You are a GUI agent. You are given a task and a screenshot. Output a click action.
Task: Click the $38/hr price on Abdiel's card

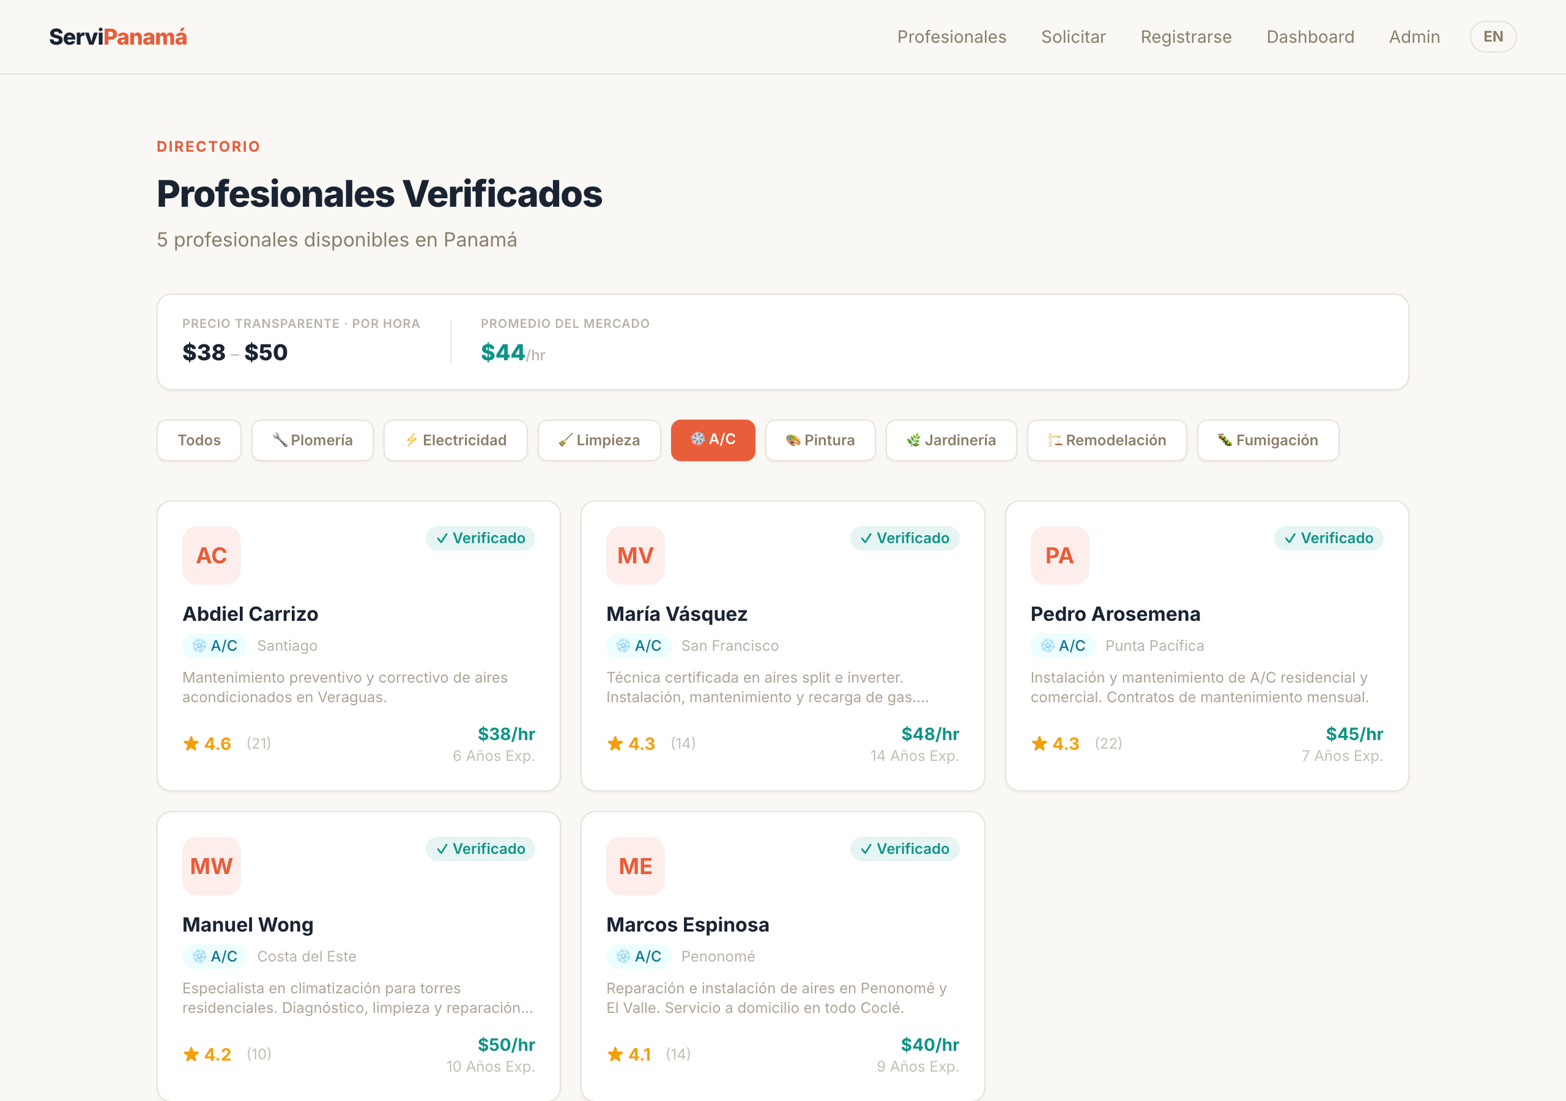(x=506, y=734)
